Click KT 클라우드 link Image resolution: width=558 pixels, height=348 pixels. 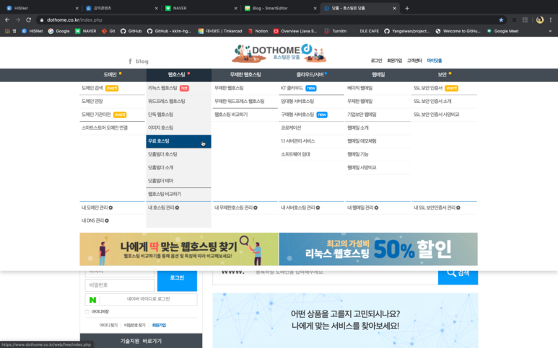click(x=292, y=88)
